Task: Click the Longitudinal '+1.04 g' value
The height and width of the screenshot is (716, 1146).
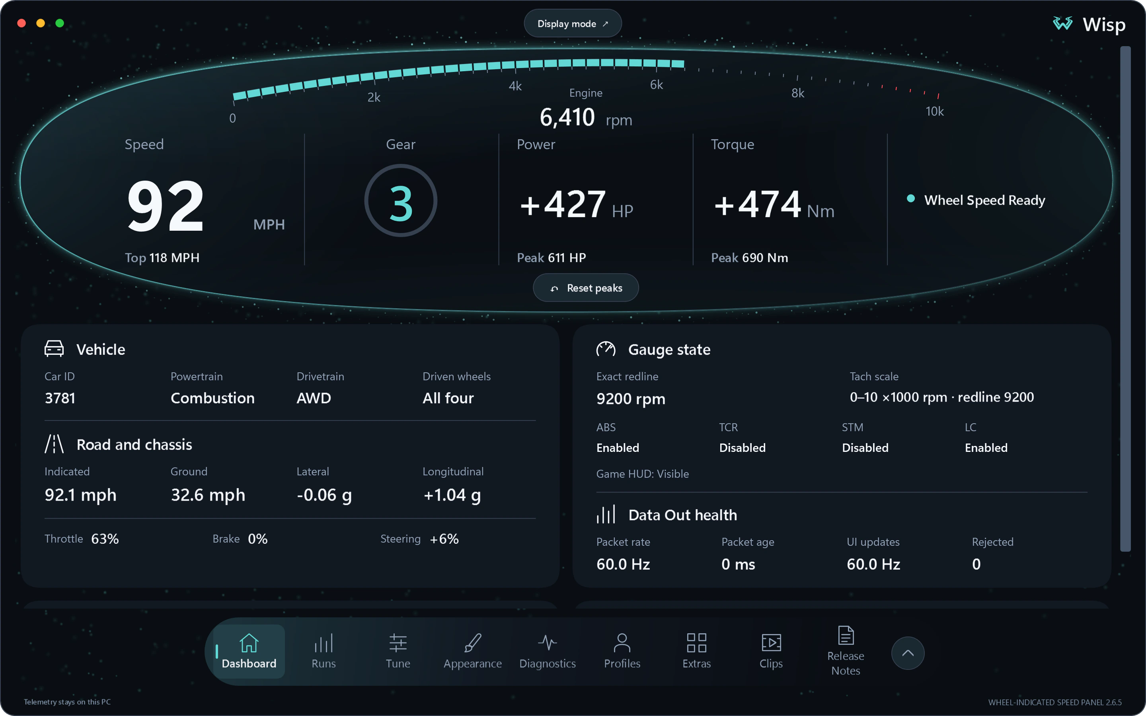Action: [x=452, y=495]
